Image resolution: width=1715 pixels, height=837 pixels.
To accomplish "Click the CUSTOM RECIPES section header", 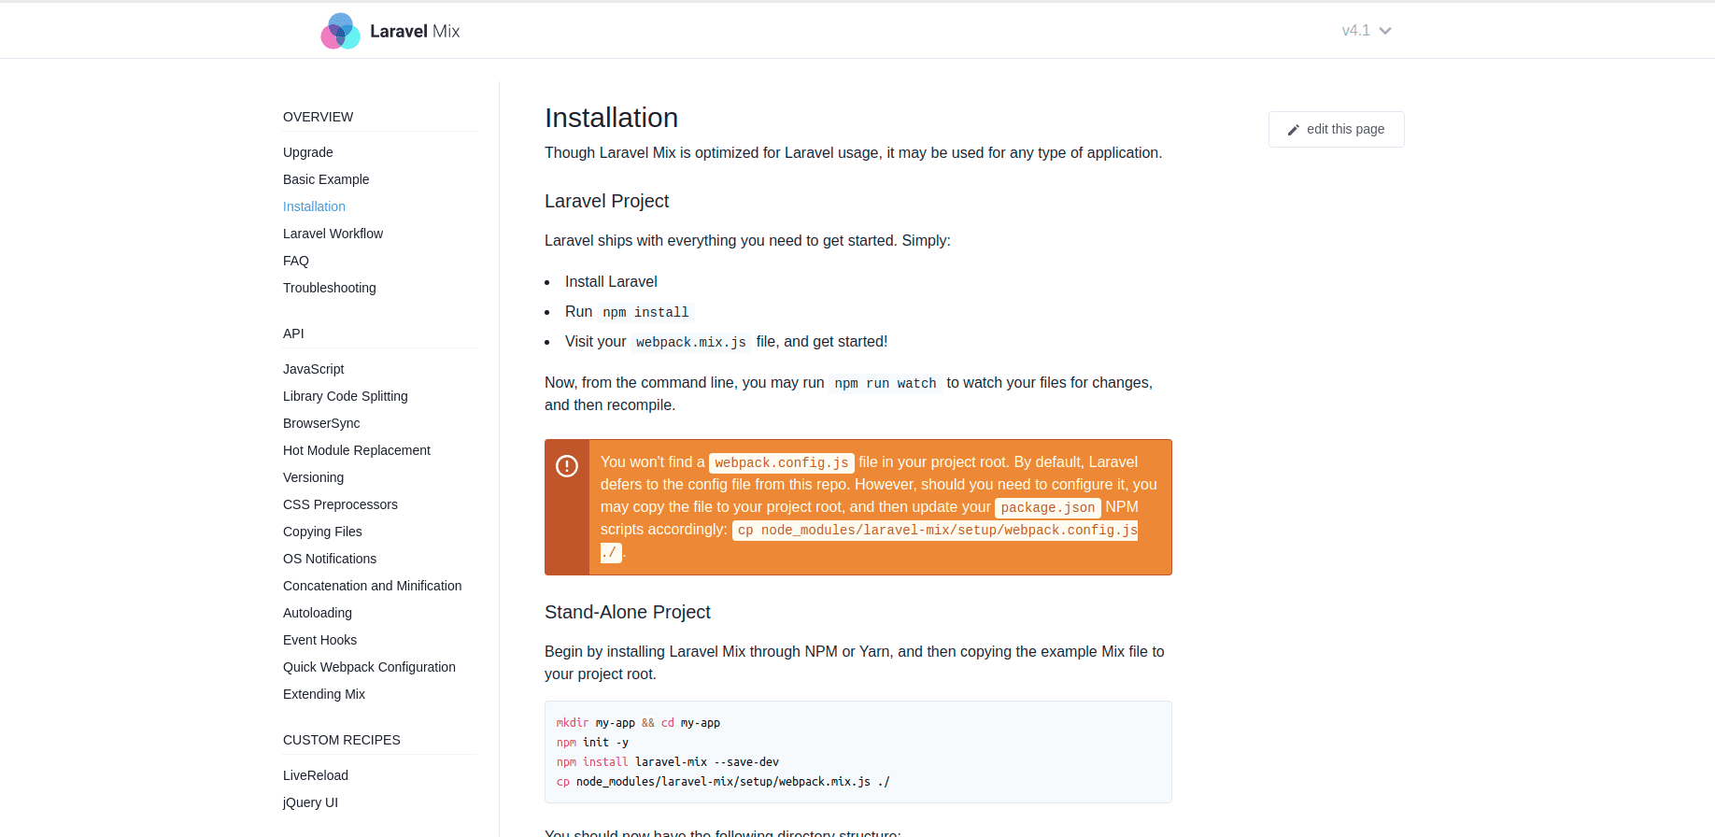I will click(x=342, y=740).
